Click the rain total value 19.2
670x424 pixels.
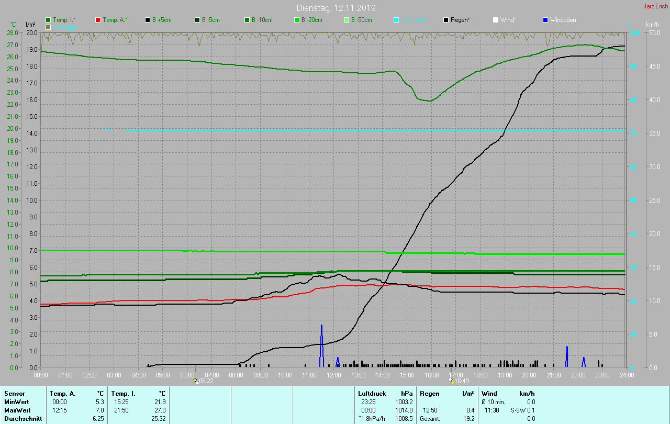[469, 419]
